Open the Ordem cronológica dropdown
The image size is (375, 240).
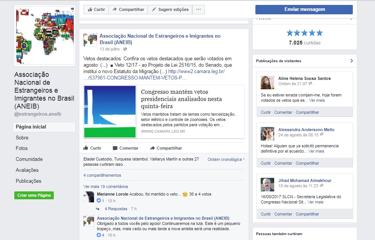coord(226,159)
